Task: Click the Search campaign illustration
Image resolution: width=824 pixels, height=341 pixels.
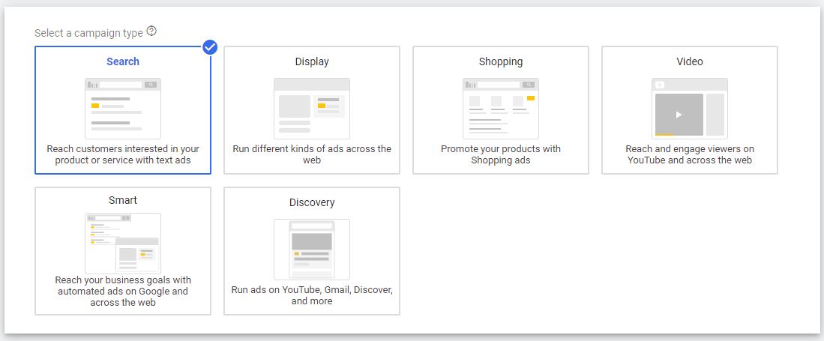Action: (123, 109)
